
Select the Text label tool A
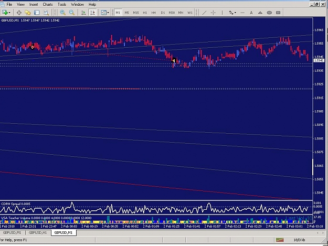pos(251,13)
